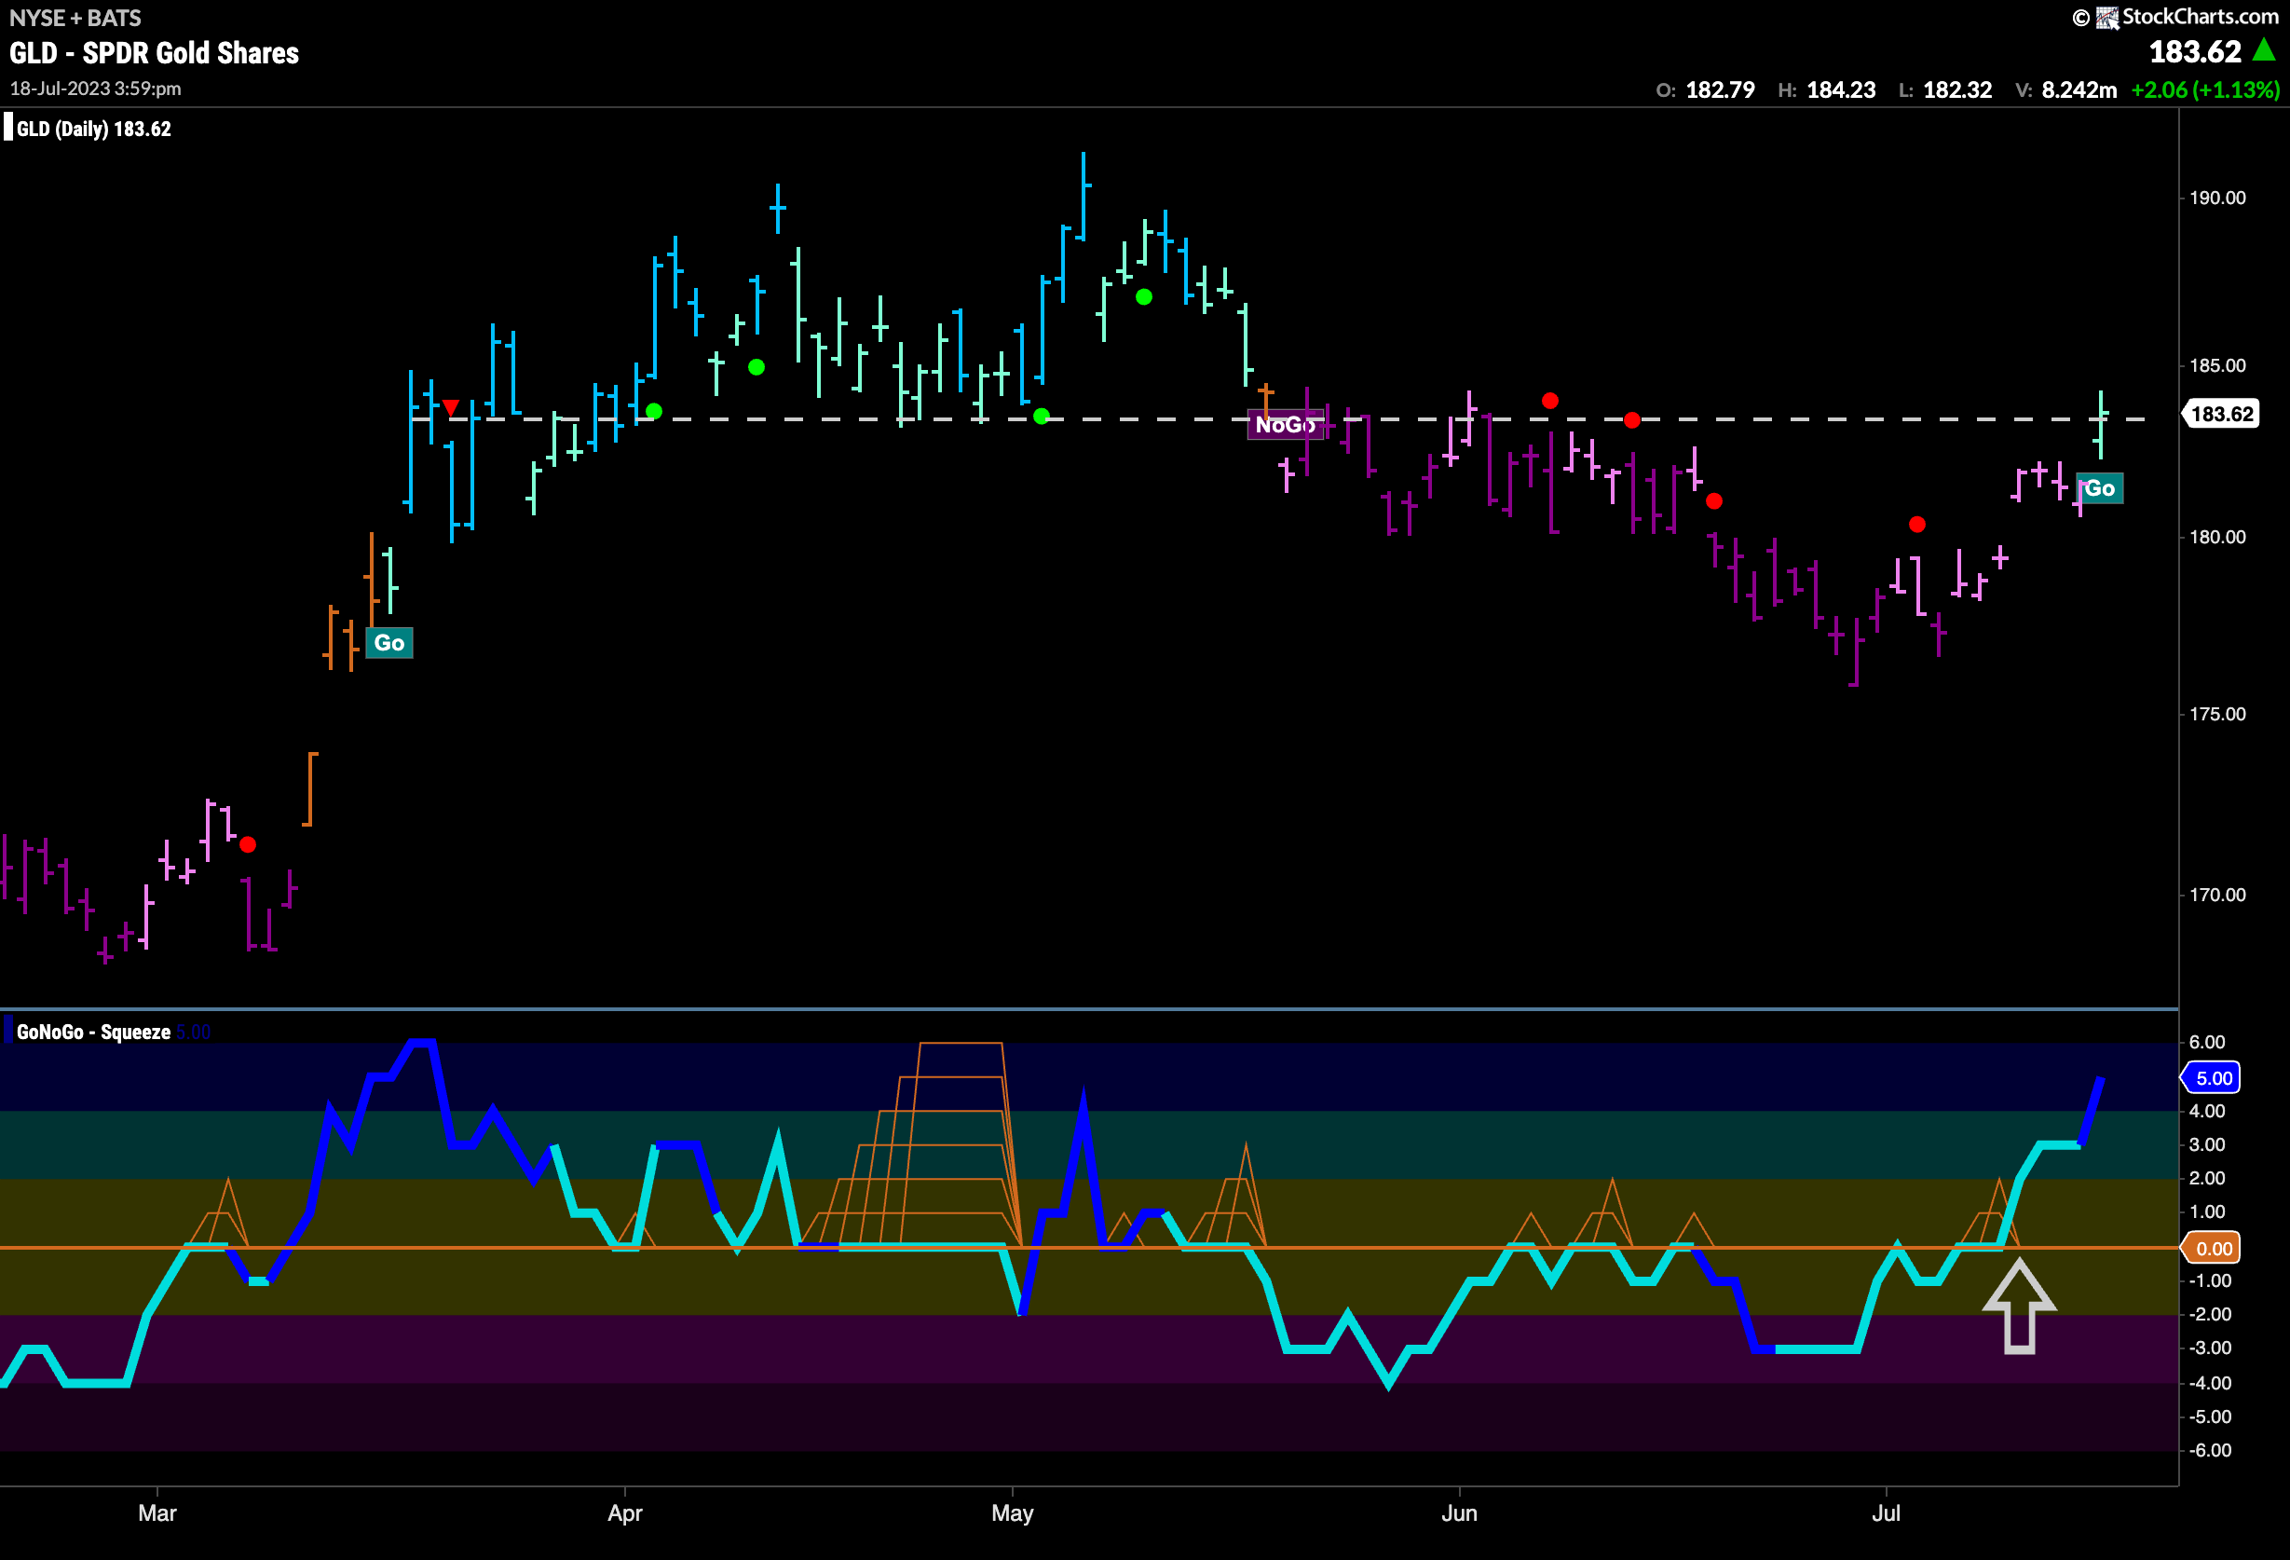This screenshot has height=1560, width=2290.
Task: Click the 190.00 price axis label
Action: pyautogui.click(x=2217, y=198)
